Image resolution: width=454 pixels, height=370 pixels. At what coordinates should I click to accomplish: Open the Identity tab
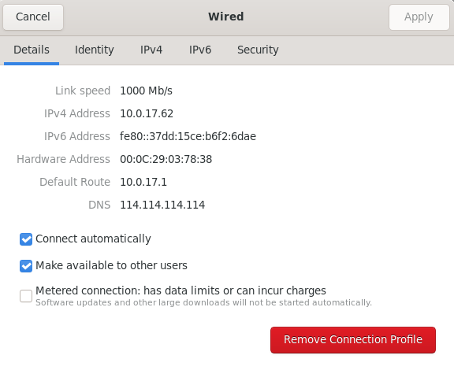point(94,50)
